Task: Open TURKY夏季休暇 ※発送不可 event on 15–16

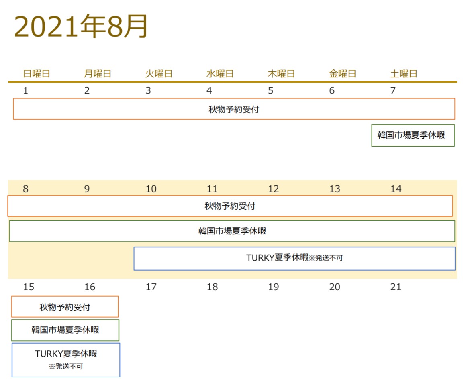Action: click(x=66, y=360)
